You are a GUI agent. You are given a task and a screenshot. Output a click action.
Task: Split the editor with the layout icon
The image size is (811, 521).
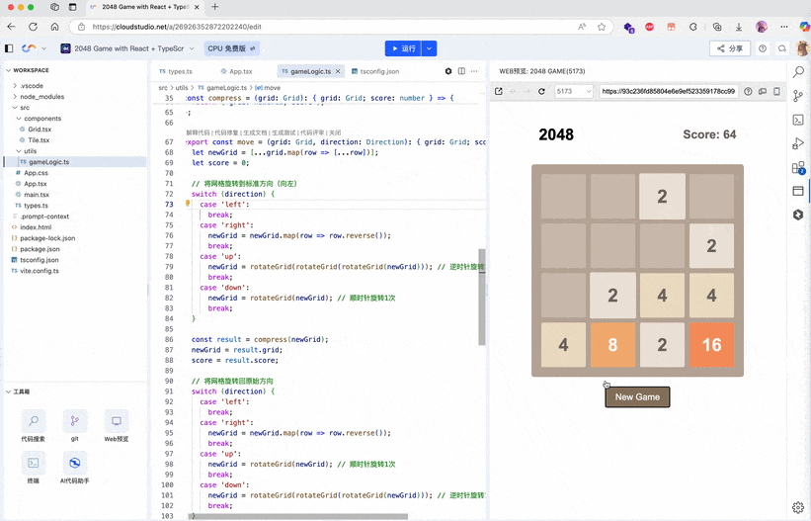pos(461,71)
